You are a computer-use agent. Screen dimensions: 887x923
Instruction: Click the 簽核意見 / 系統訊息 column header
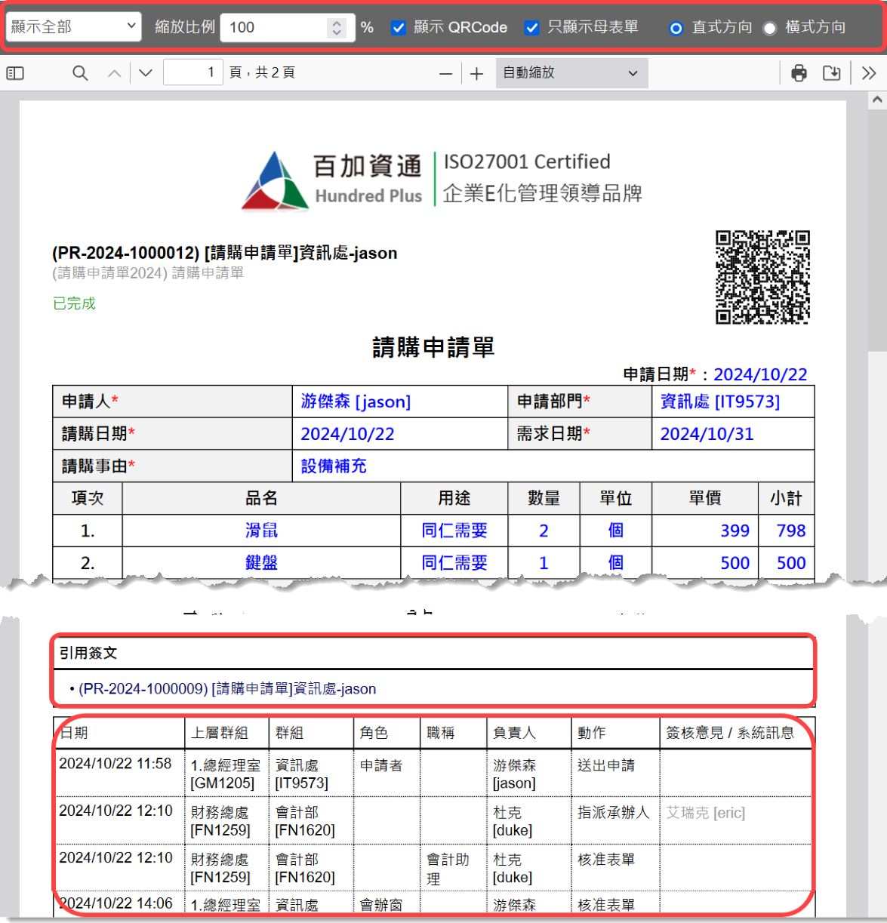pos(730,733)
